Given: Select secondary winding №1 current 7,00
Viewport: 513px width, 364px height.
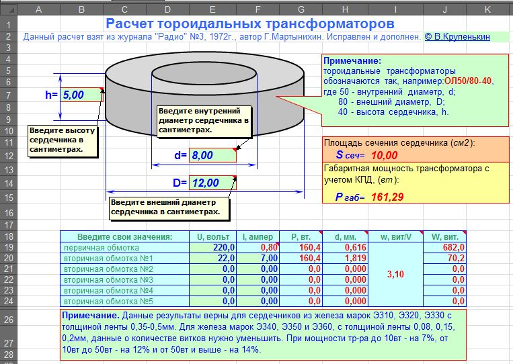Looking at the screenshot, I should click(258, 258).
